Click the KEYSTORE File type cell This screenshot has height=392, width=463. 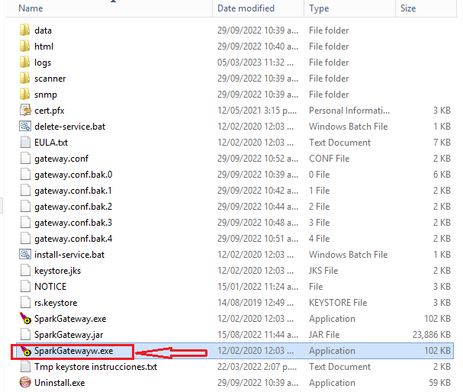(x=338, y=303)
